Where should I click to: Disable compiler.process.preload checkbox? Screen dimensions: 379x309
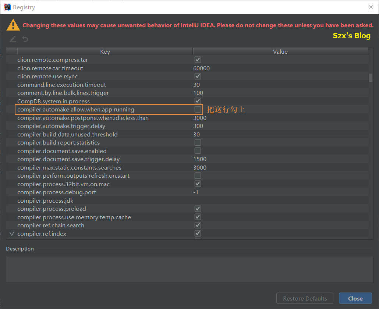(x=198, y=209)
